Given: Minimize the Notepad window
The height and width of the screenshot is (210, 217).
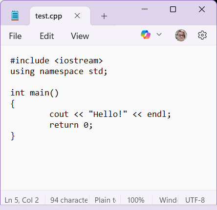Looking at the screenshot, I should click(x=145, y=9).
